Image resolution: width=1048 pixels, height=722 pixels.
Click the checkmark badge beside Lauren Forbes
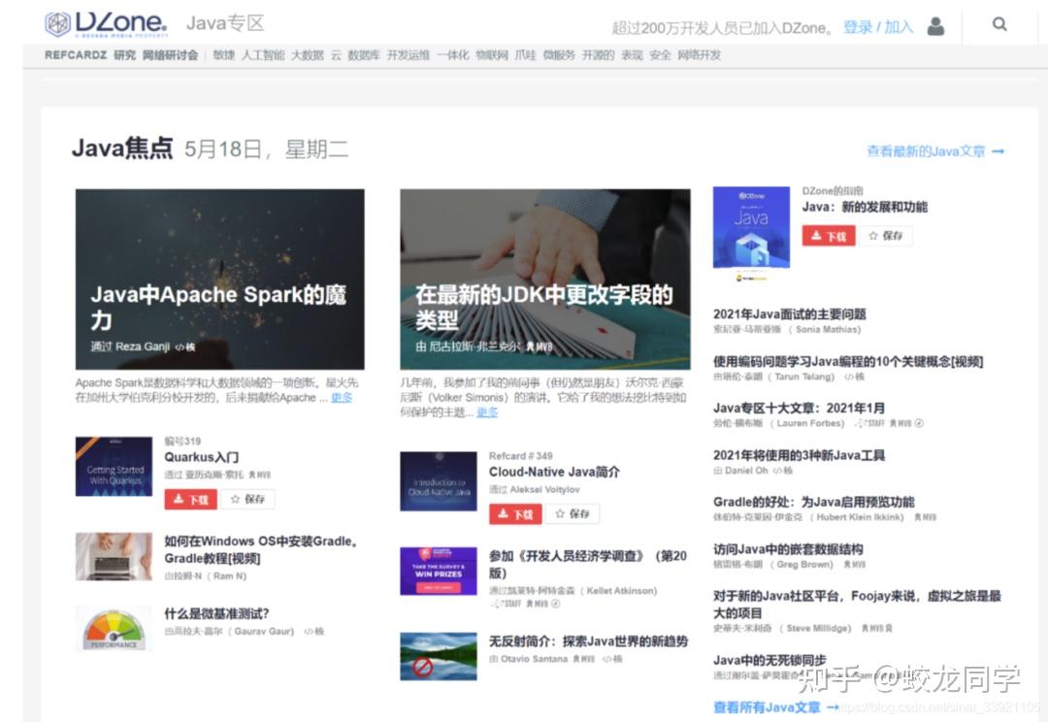tap(920, 423)
